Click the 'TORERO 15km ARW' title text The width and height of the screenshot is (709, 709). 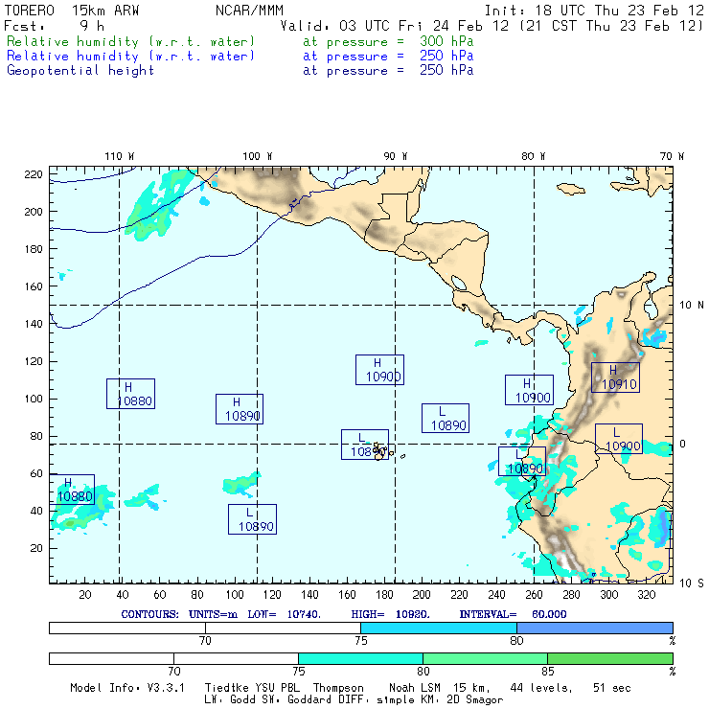[72, 11]
